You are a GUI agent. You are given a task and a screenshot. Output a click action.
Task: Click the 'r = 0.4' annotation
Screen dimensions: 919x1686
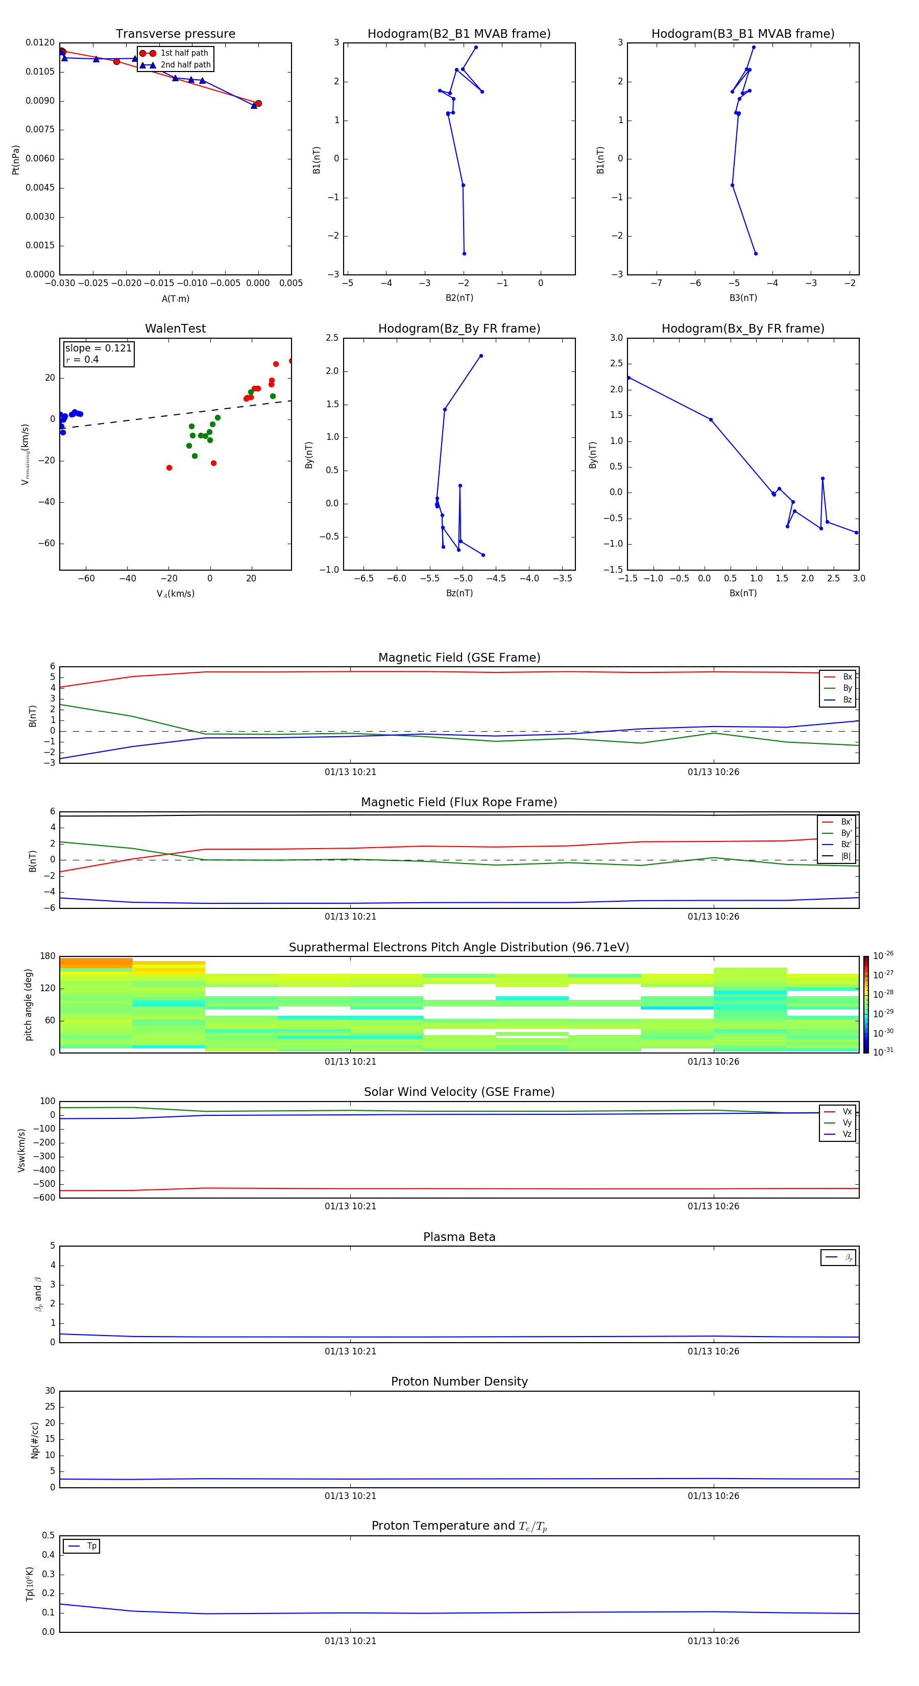point(82,359)
